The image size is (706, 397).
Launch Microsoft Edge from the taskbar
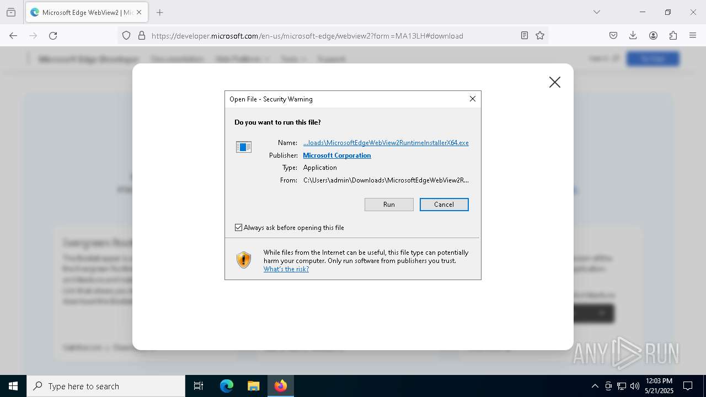point(227,386)
